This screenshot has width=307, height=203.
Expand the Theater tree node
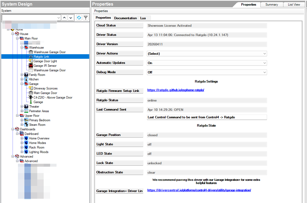[22, 107]
